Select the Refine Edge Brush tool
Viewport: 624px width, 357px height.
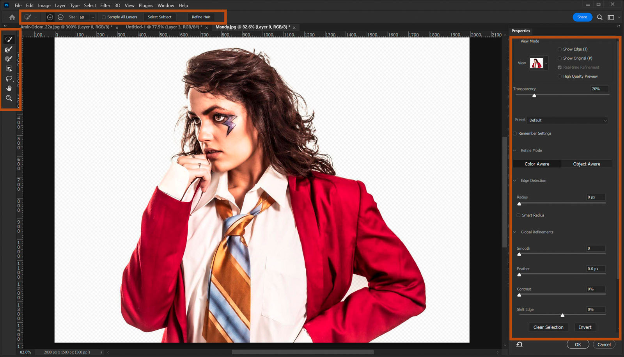pyautogui.click(x=9, y=49)
